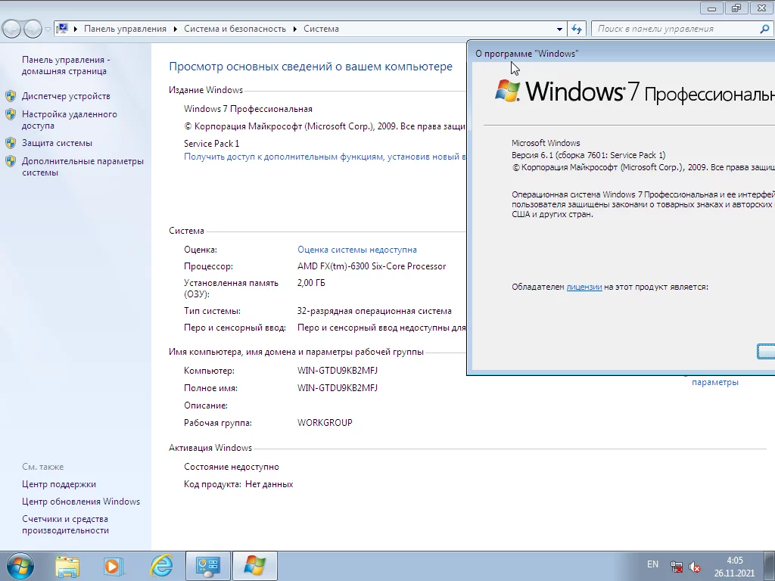Click Control Panel icon in address bar
Image resolution: width=775 pixels, height=581 pixels.
click(x=62, y=29)
